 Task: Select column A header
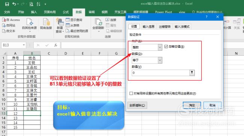(15, 53)
